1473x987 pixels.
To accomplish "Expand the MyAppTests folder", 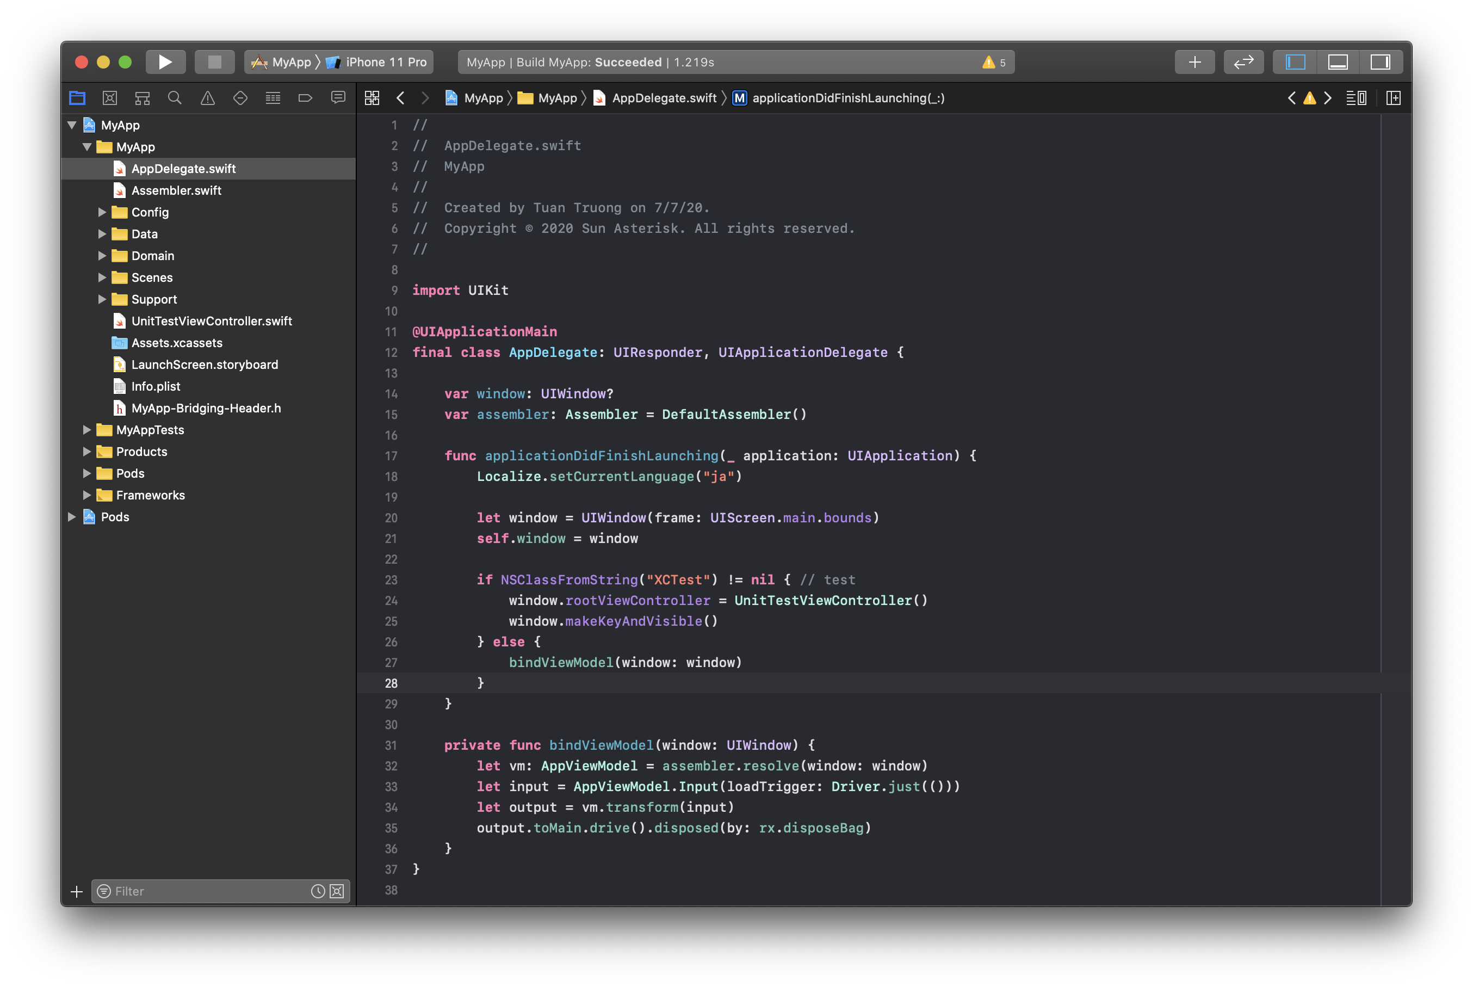I will point(87,430).
